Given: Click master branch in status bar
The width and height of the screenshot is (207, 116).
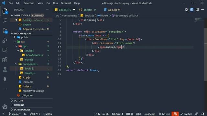Looking at the screenshot, I should click(15, 114).
